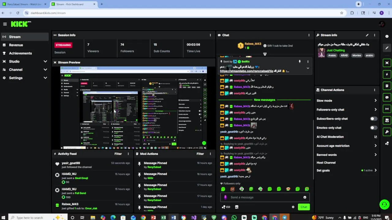The height and width of the screenshot is (220, 392).
Task: Click the Movies stream tag
Action: (356, 55)
